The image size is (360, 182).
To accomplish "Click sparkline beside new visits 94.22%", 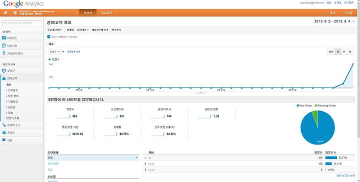I will (158, 134).
